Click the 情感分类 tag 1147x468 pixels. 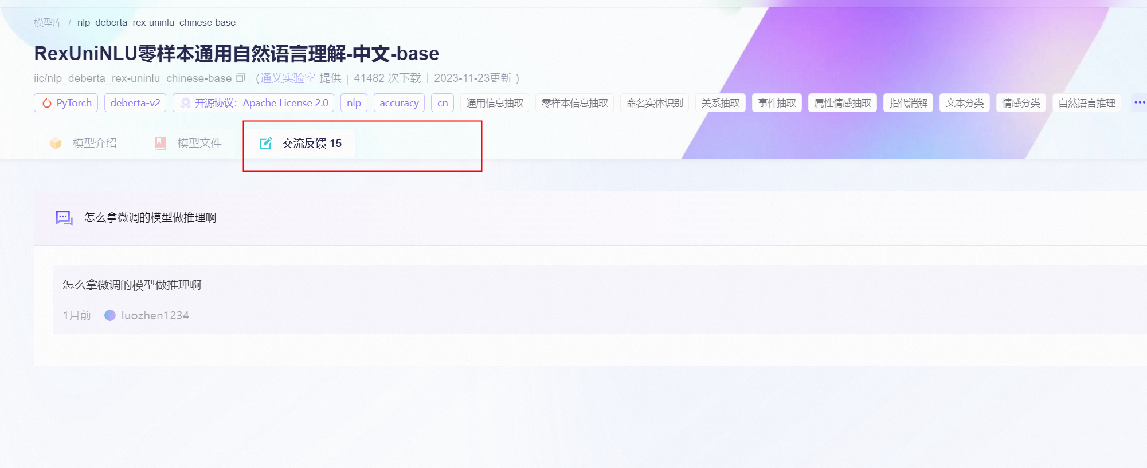coord(1021,103)
